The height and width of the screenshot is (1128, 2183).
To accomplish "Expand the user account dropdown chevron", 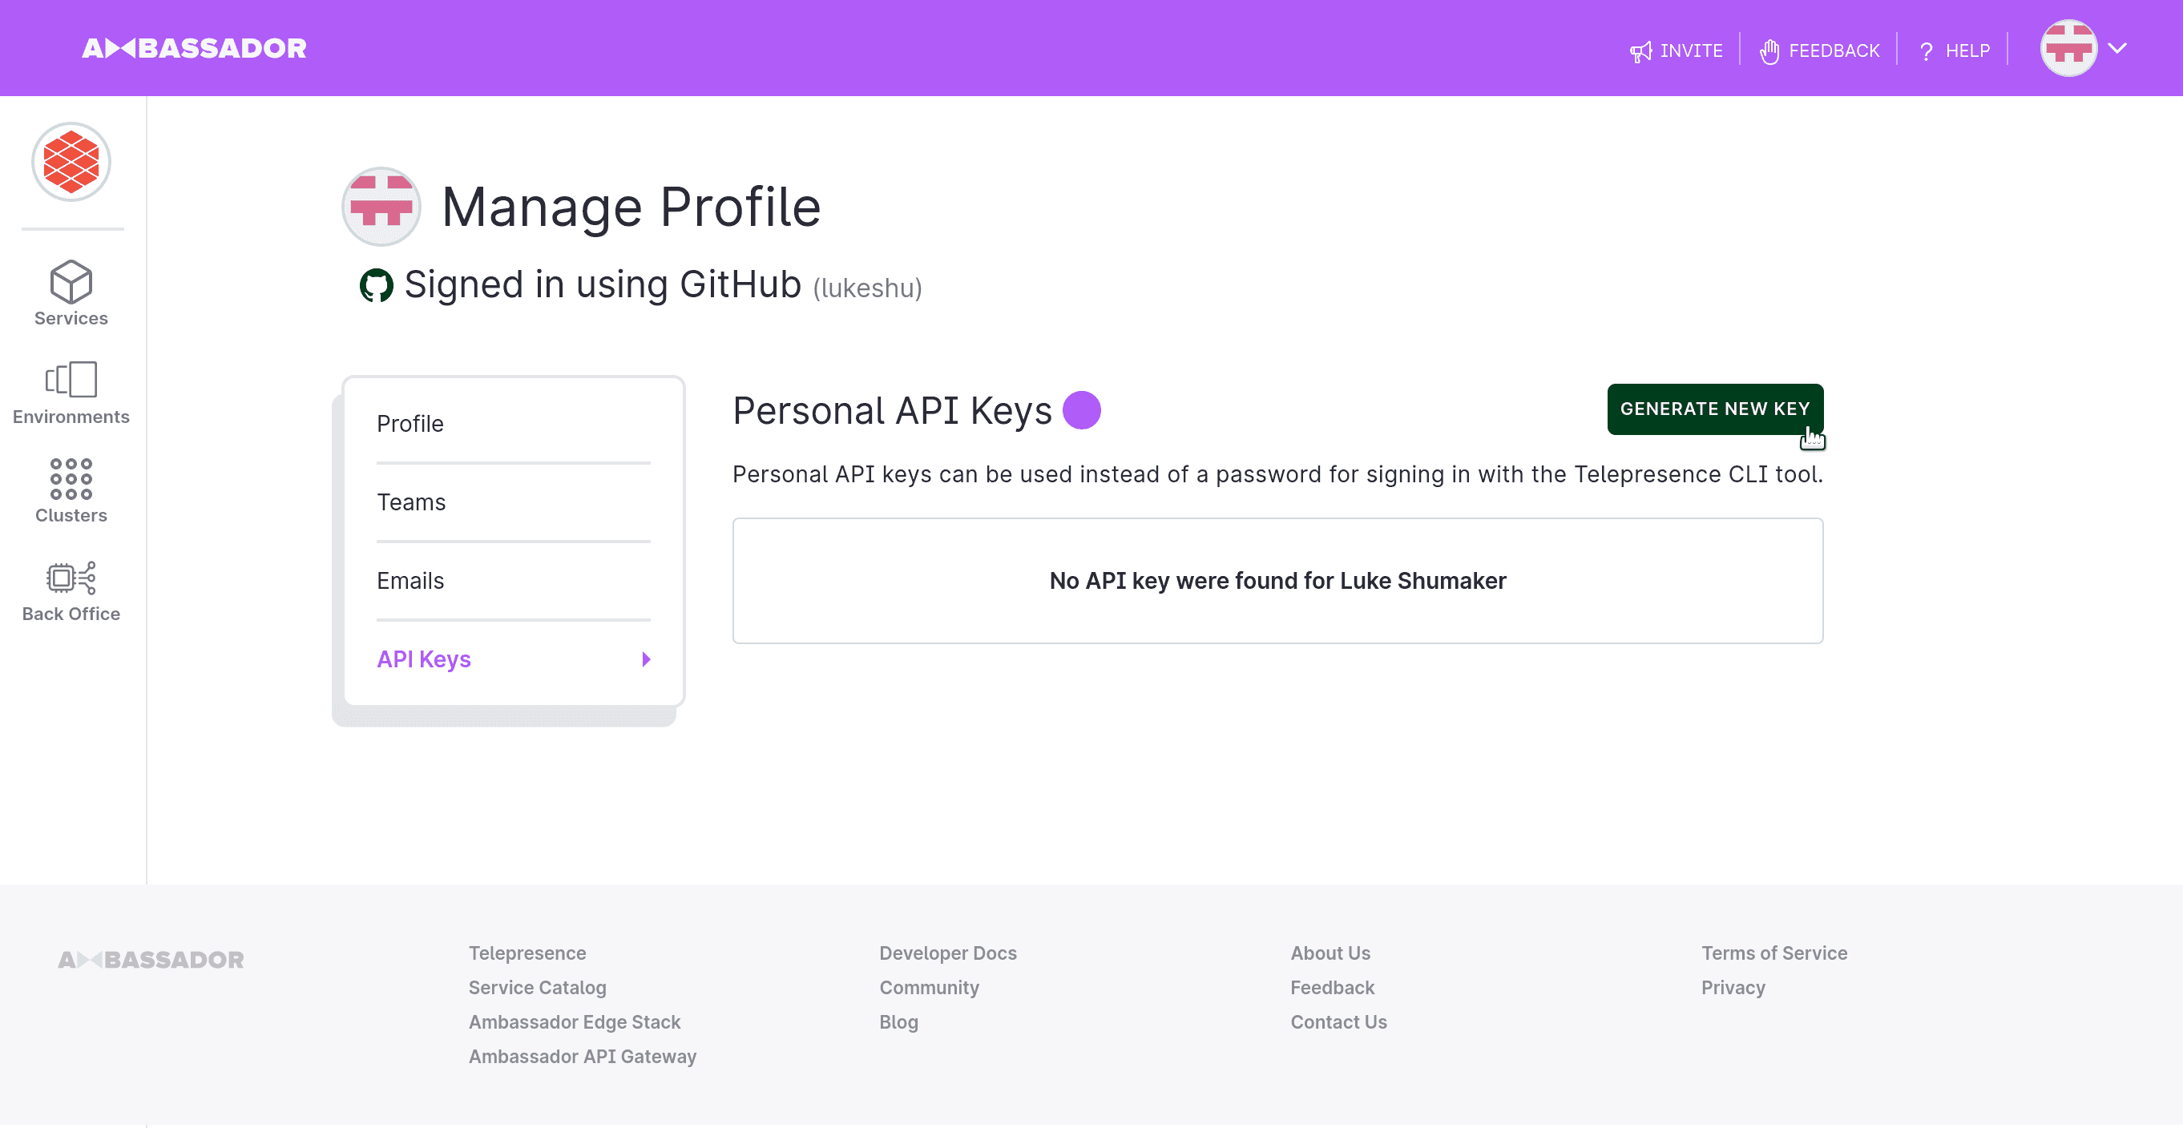I will pos(2118,48).
